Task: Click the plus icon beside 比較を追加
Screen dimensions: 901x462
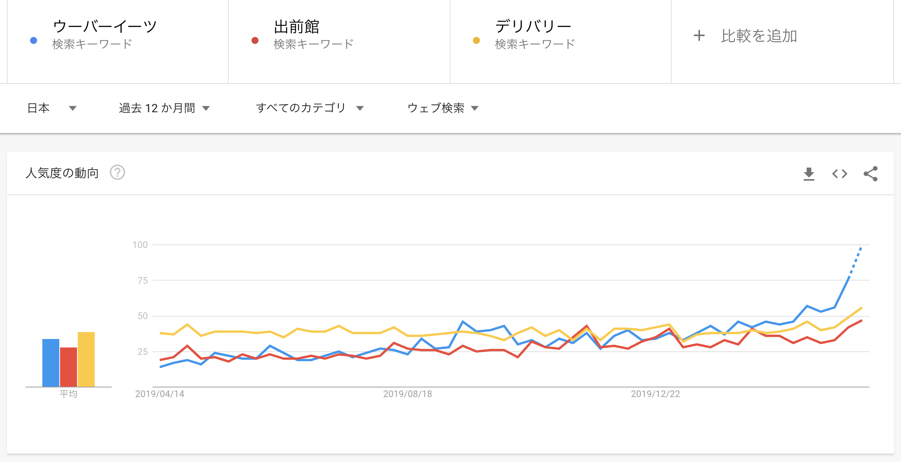Action: click(x=698, y=36)
